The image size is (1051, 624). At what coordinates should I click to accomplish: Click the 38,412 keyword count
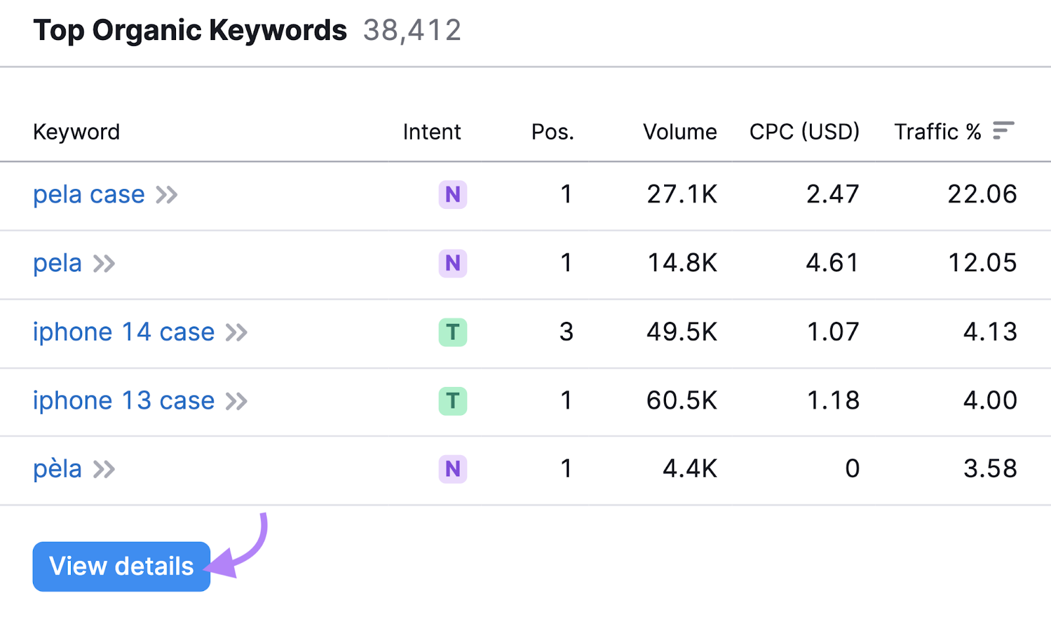tap(413, 30)
